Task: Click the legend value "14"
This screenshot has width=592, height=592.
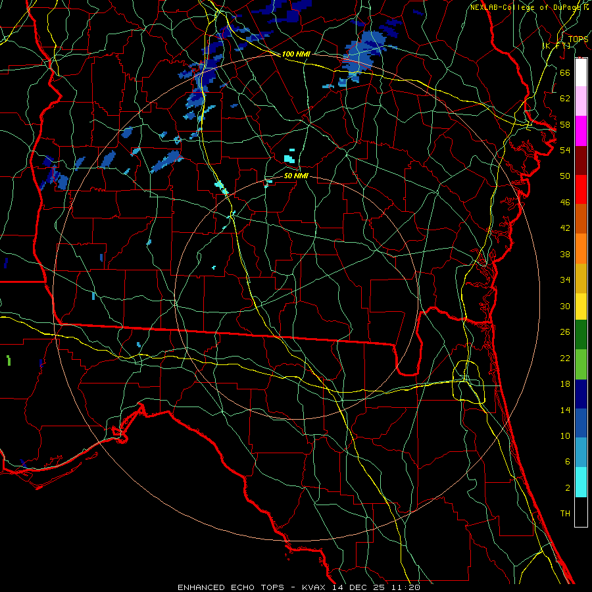Action: (x=565, y=410)
